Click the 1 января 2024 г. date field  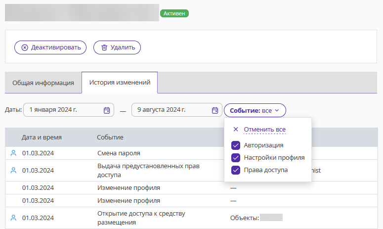click(x=69, y=110)
